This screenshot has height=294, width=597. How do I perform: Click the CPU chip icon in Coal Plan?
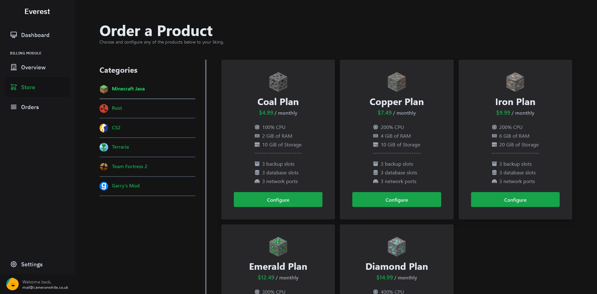(257, 127)
